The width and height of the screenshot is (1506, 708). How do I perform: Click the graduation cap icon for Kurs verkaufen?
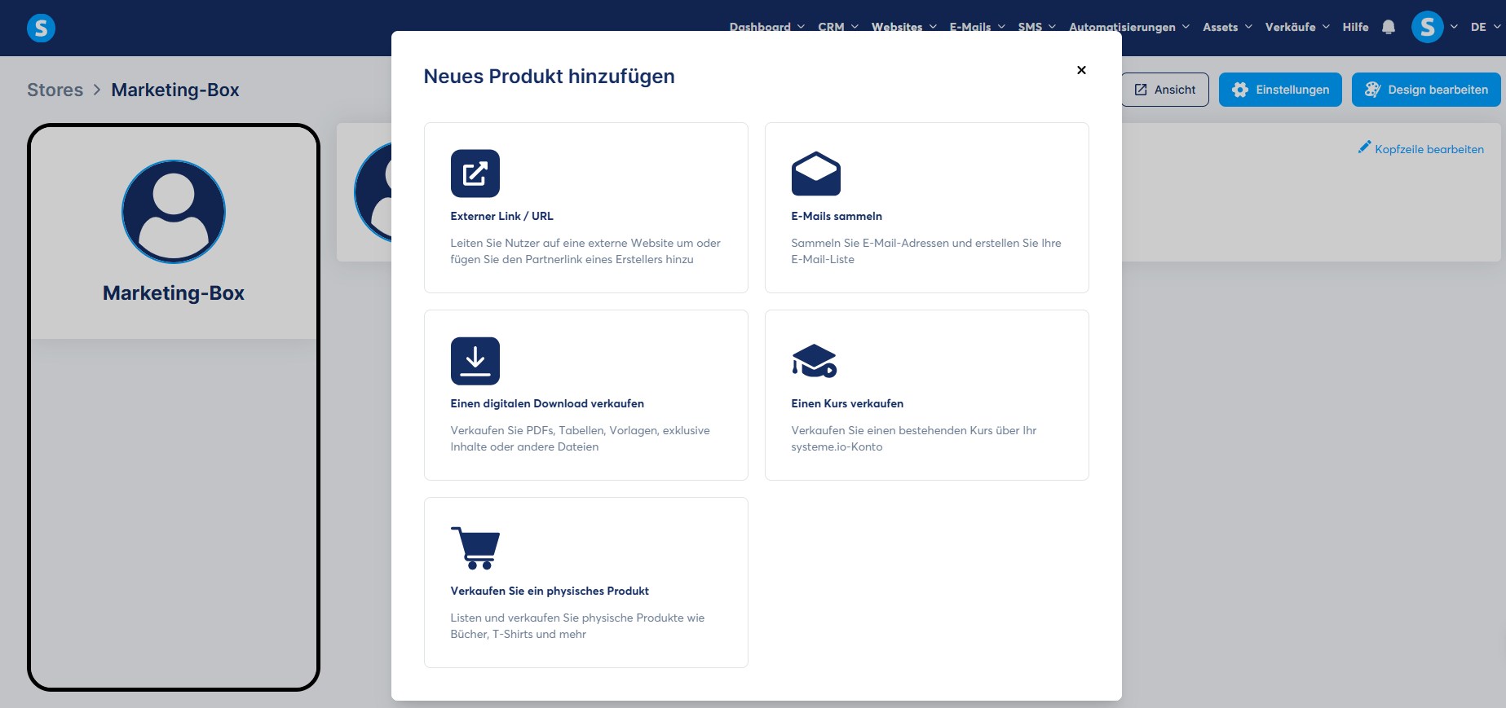814,361
